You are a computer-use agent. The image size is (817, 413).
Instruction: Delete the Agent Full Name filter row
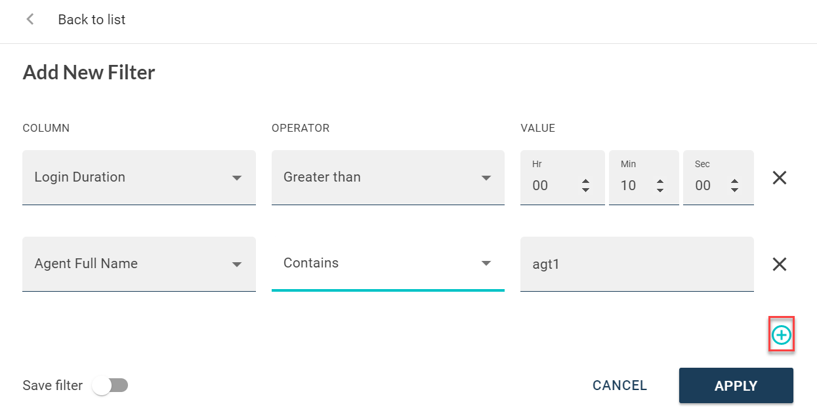coord(779,264)
